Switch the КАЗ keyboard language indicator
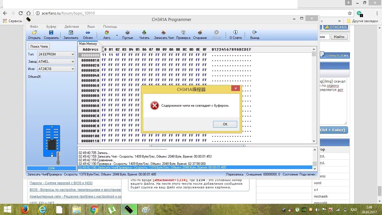The width and height of the screenshot is (382, 215). [354, 210]
